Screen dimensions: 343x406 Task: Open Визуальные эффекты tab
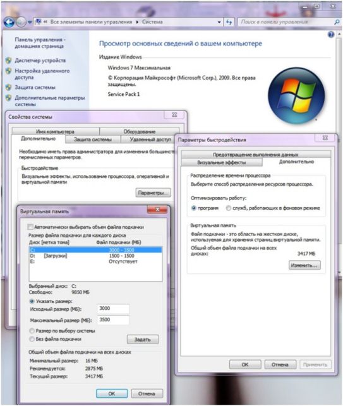pyautogui.click(x=222, y=163)
